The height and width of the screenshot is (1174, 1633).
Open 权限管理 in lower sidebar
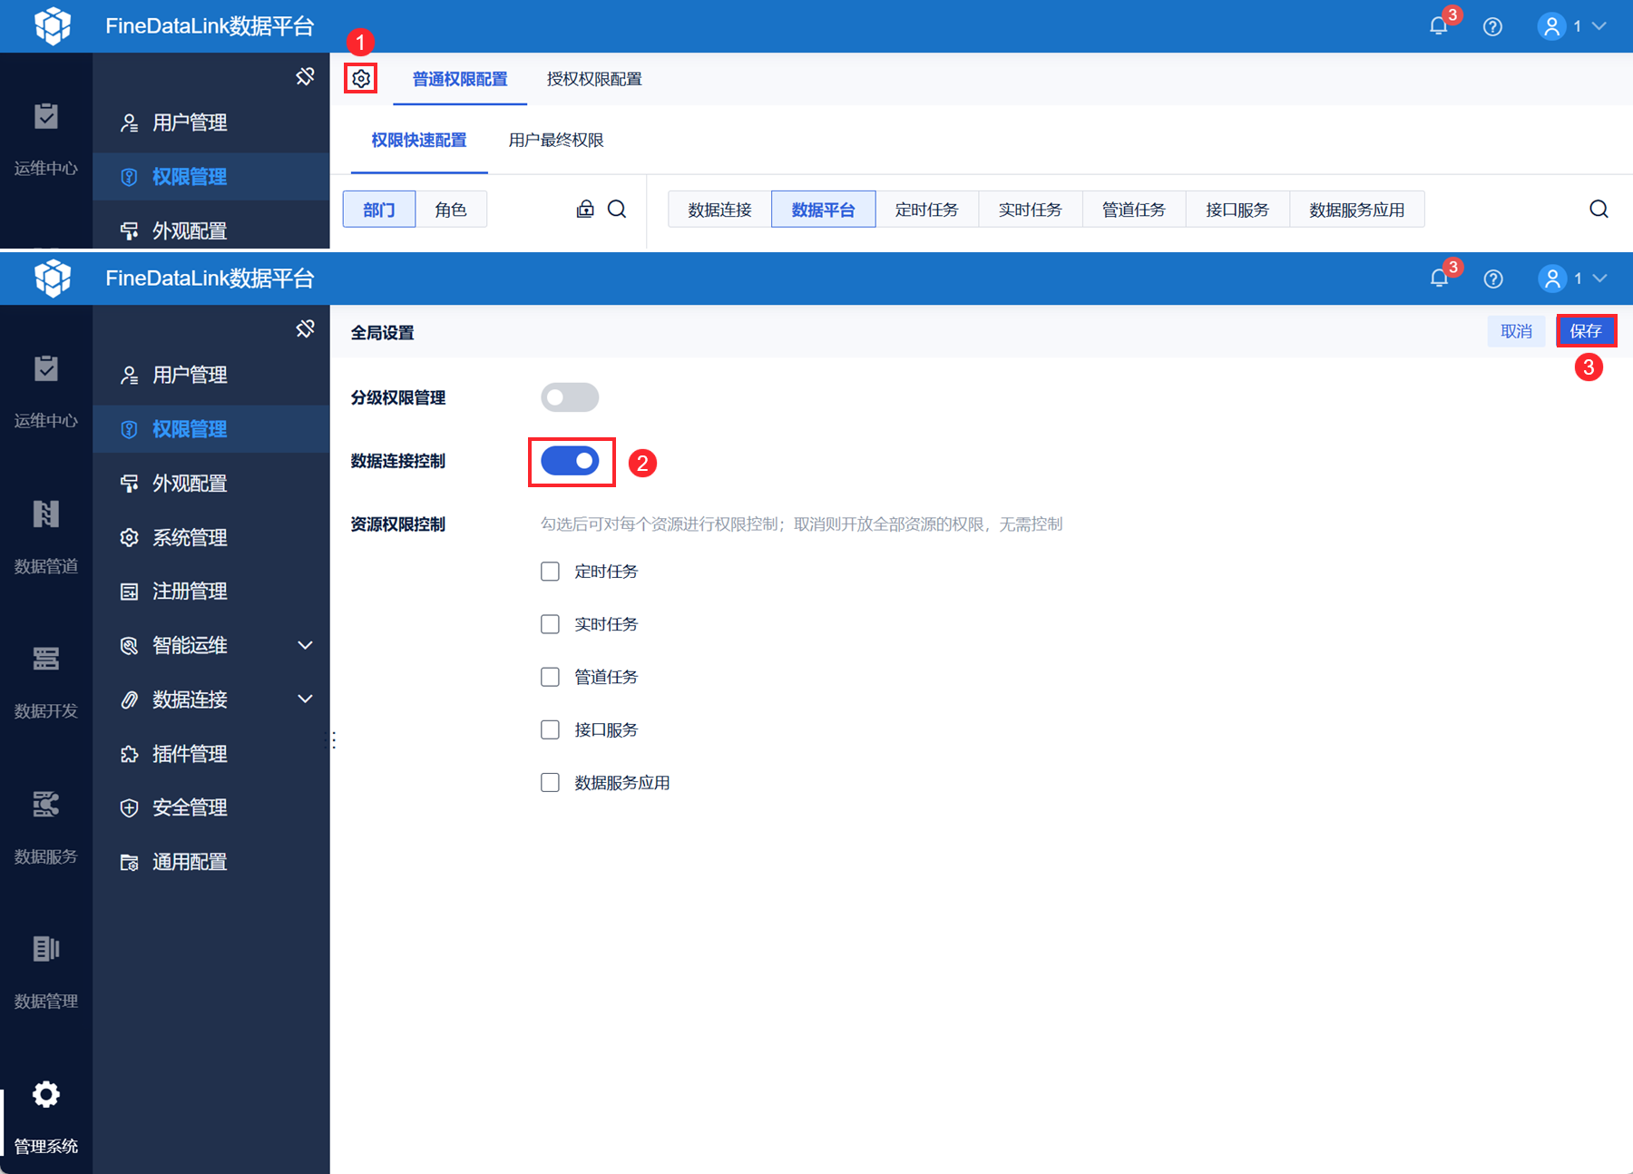pos(211,429)
